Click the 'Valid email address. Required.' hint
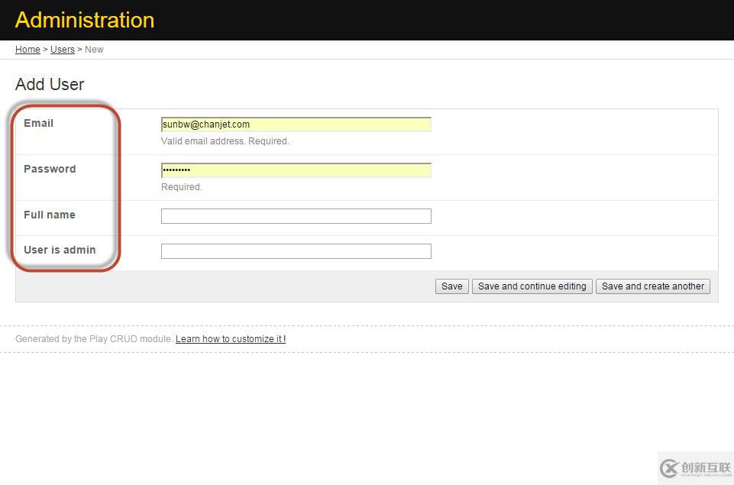734x485 pixels. (x=225, y=141)
